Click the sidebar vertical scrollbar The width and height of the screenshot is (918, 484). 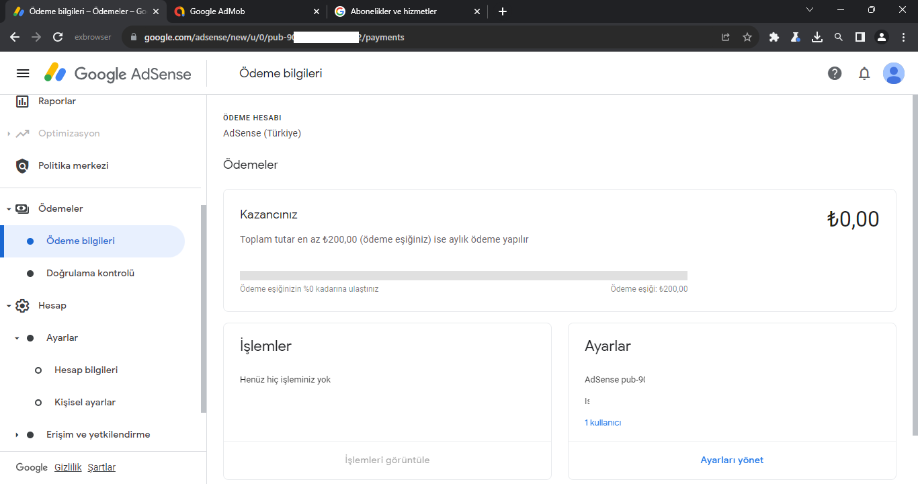[x=204, y=308]
